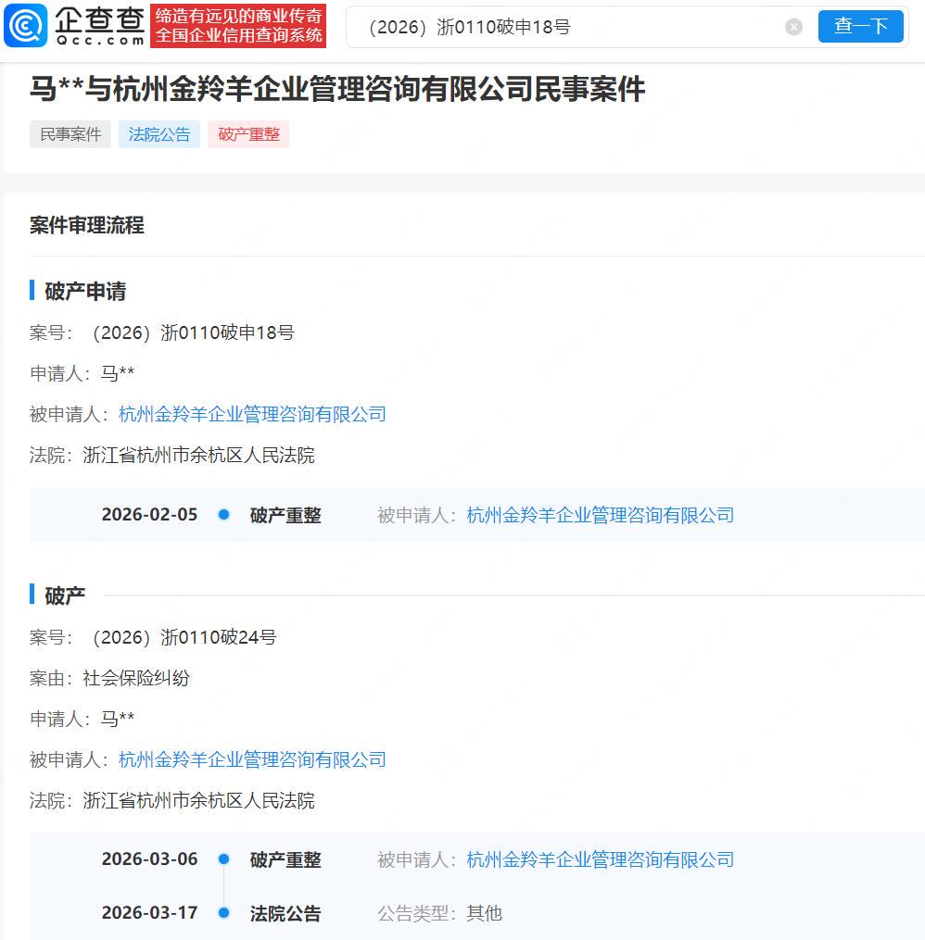Select the 民事案件 tag

(70, 134)
